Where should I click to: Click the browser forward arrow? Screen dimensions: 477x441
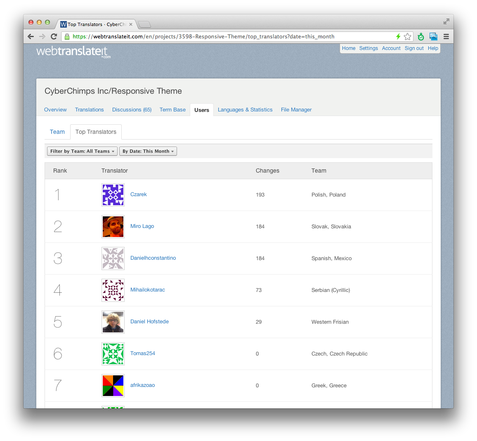coord(42,36)
